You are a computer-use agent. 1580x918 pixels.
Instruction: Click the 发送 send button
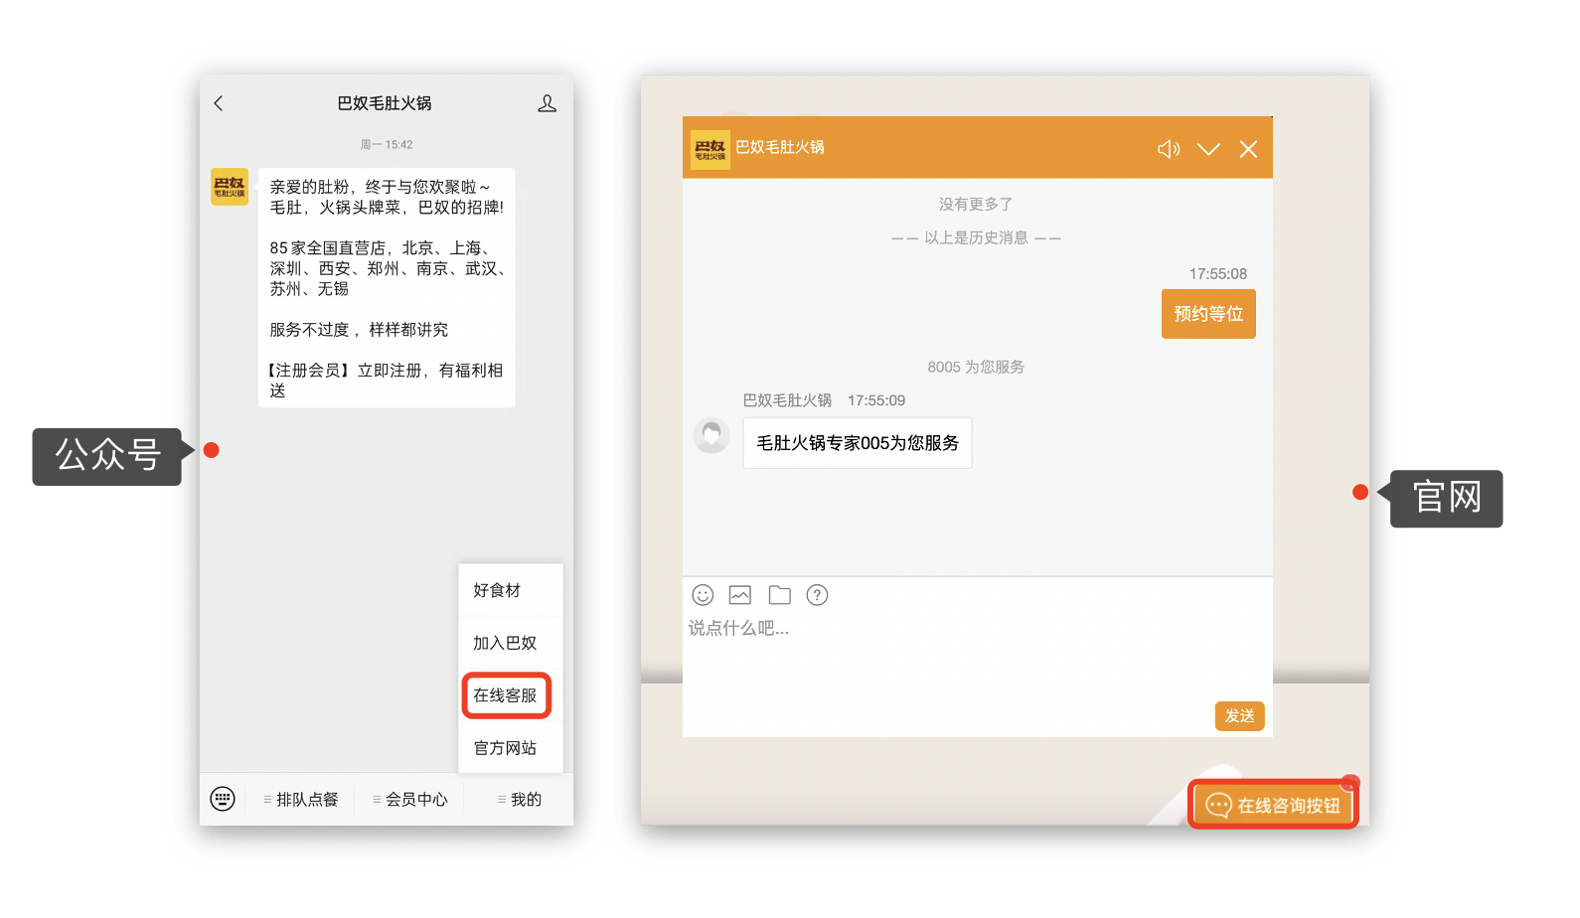1239,715
